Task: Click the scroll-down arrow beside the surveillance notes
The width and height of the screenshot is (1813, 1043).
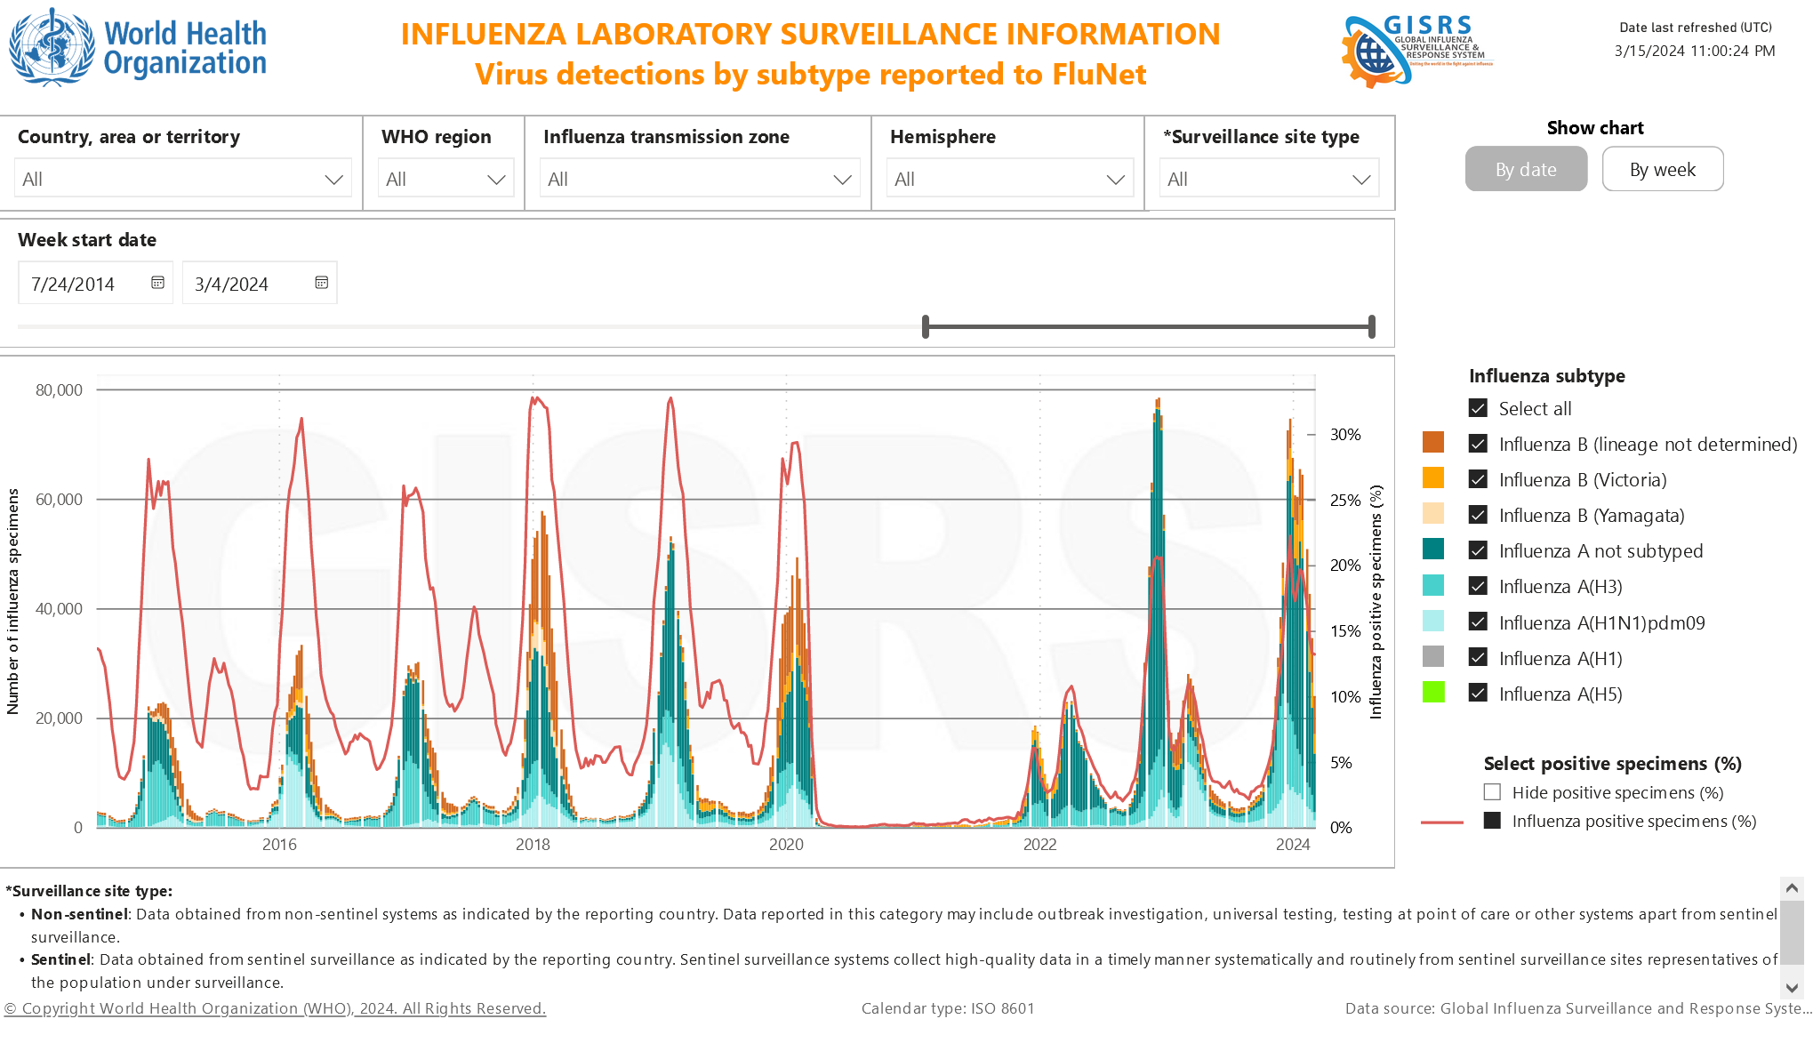Action: [1792, 987]
